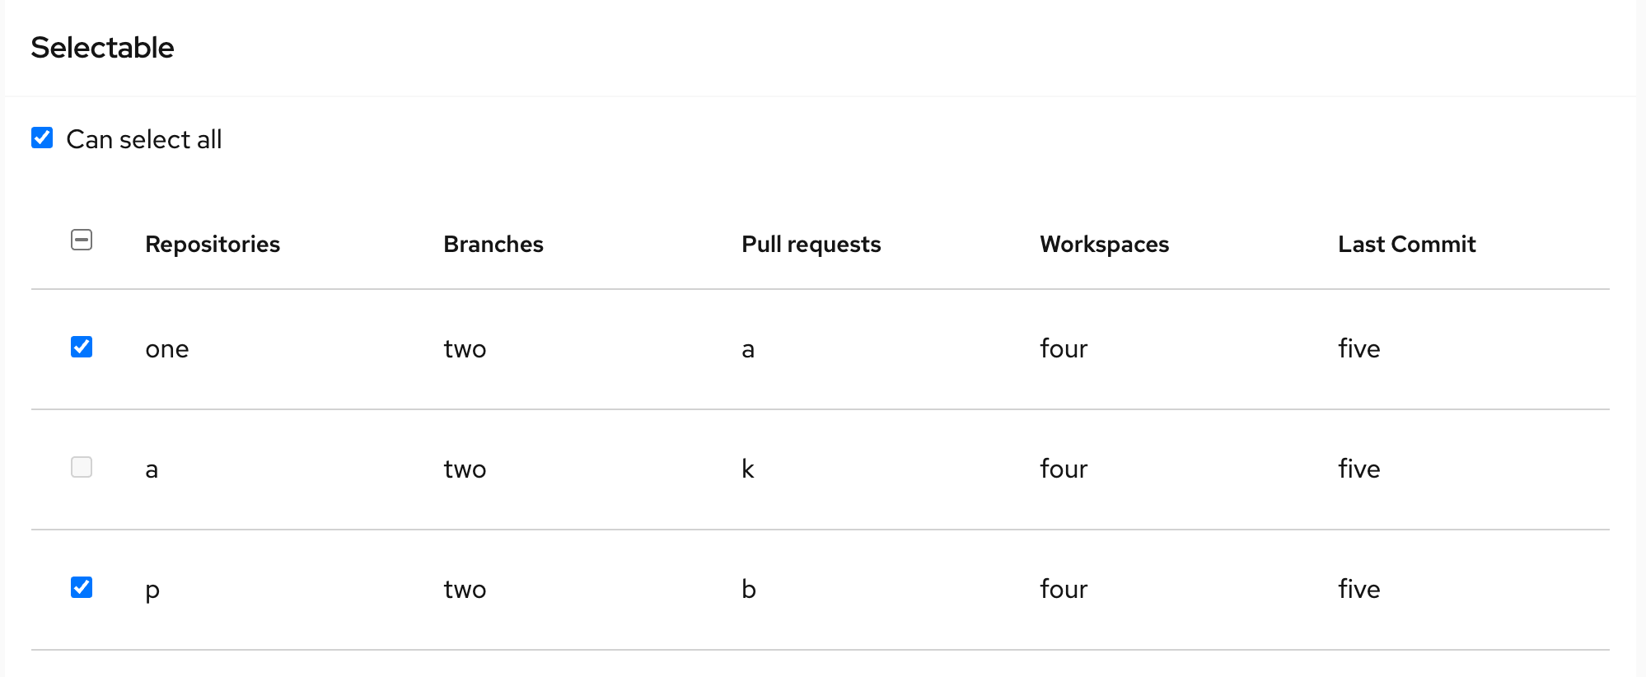This screenshot has height=677, width=1646.
Task: Click the Pull requests column header
Action: click(811, 244)
